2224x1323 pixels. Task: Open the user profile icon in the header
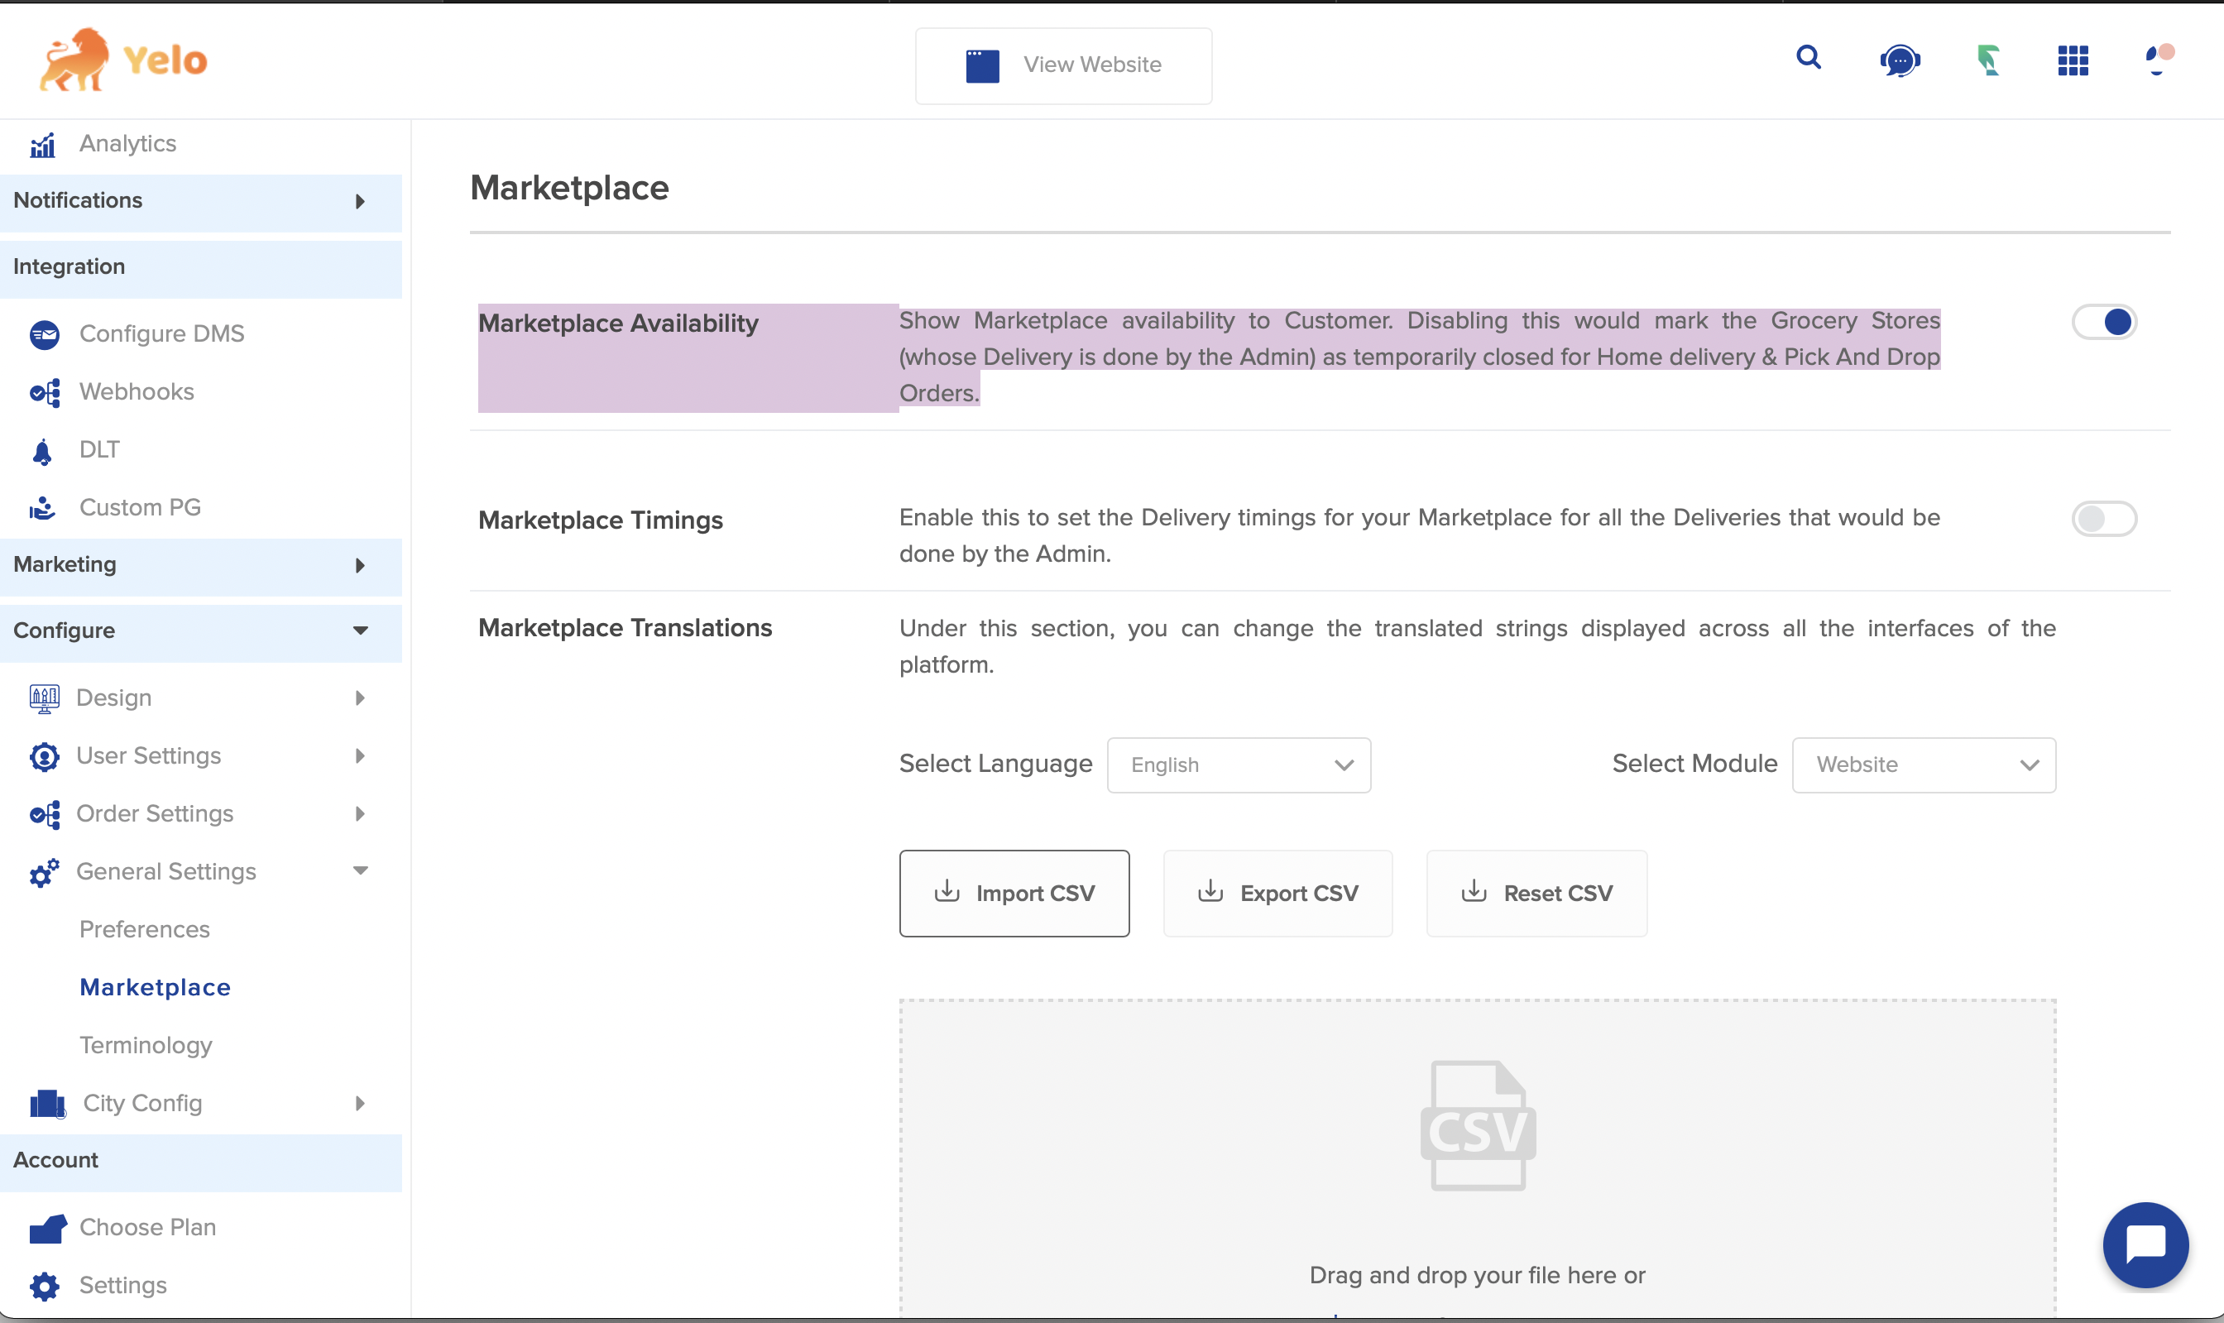pyautogui.click(x=2159, y=59)
